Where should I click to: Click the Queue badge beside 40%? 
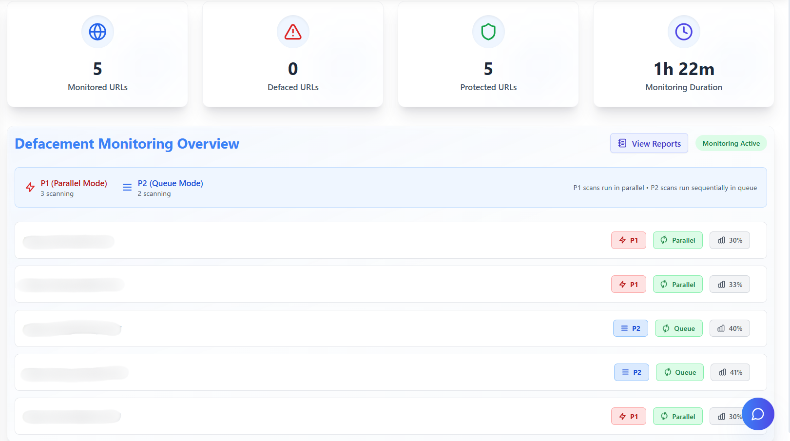click(678, 328)
